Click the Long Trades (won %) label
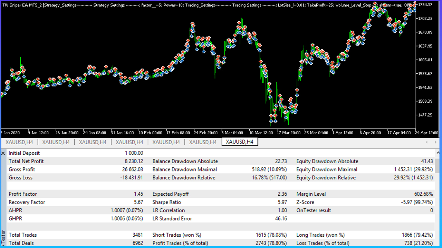This screenshot has width=442, height=248. pos(320,235)
